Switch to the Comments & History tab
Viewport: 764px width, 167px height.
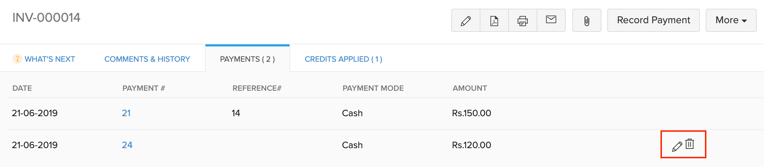tap(147, 59)
